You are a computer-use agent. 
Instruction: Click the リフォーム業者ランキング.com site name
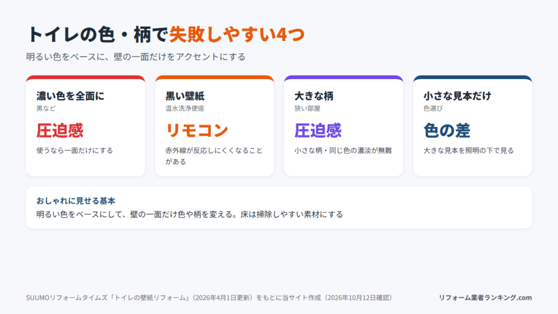(x=485, y=298)
